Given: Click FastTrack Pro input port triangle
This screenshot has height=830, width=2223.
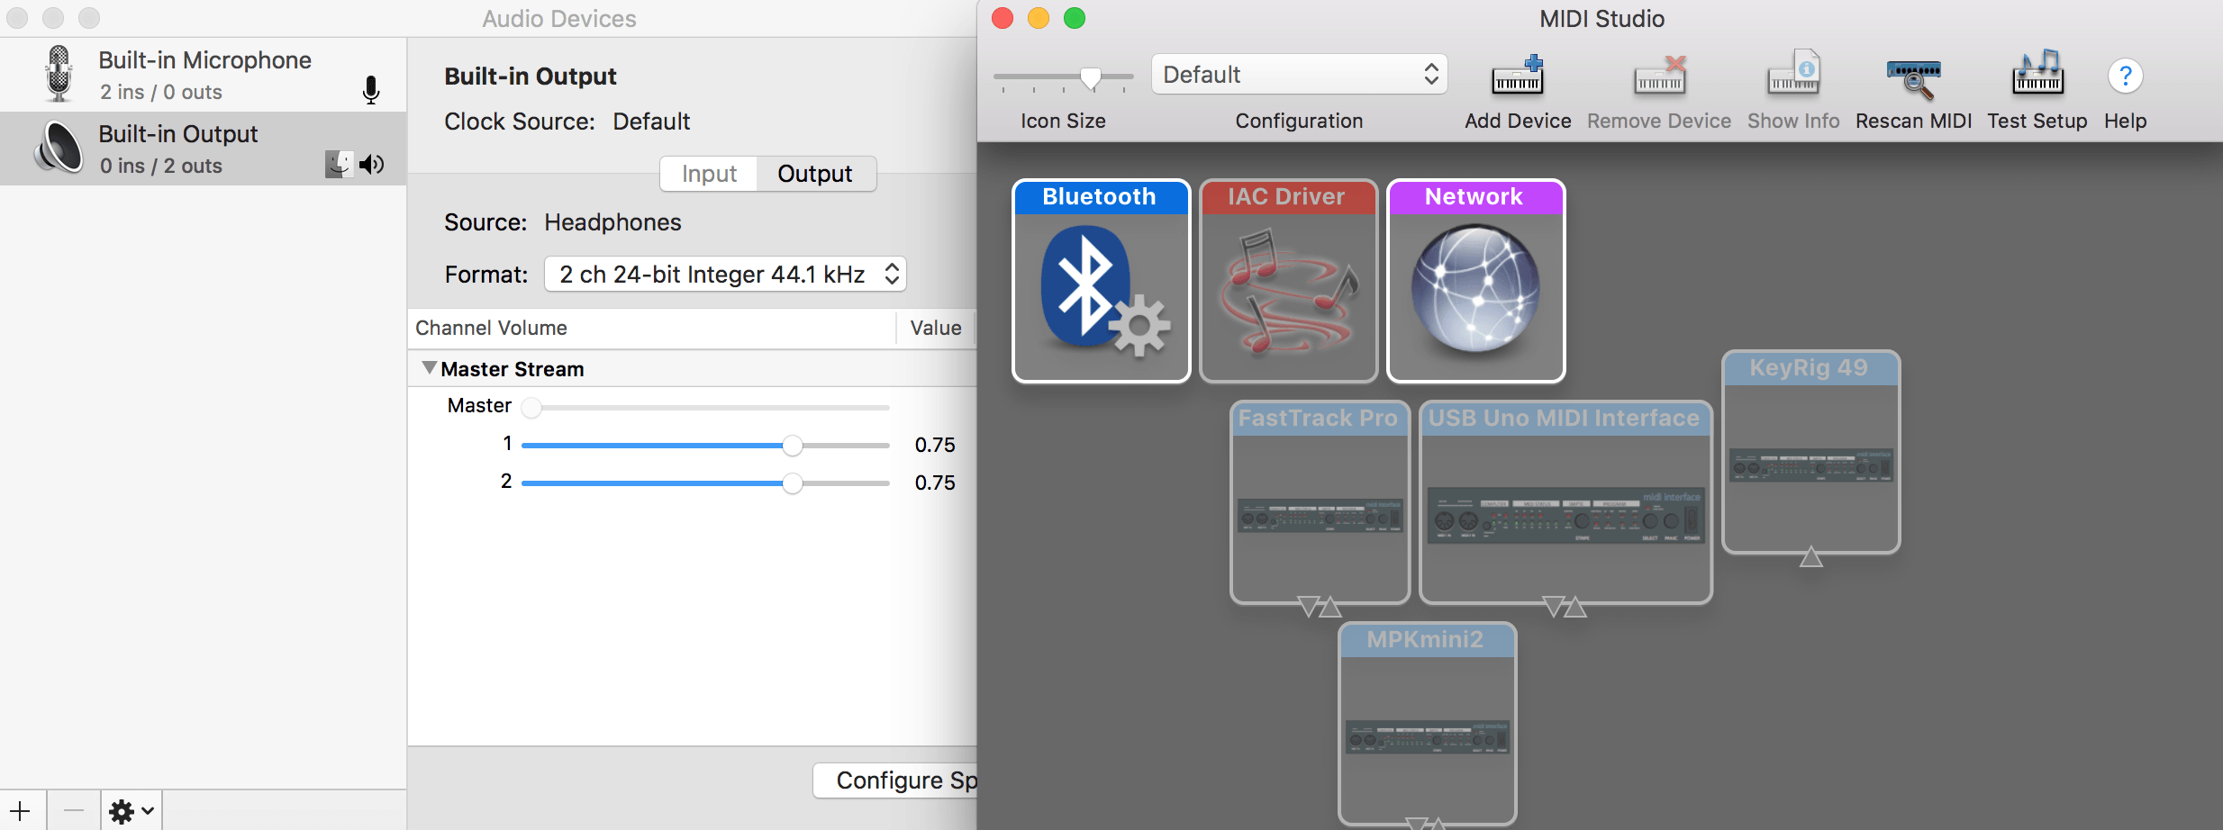Looking at the screenshot, I should point(1309,606).
